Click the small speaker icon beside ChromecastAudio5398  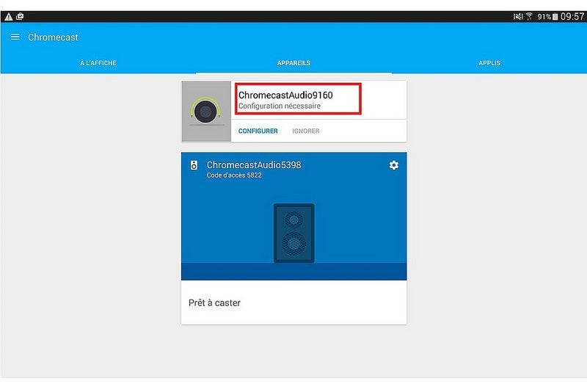click(x=194, y=165)
